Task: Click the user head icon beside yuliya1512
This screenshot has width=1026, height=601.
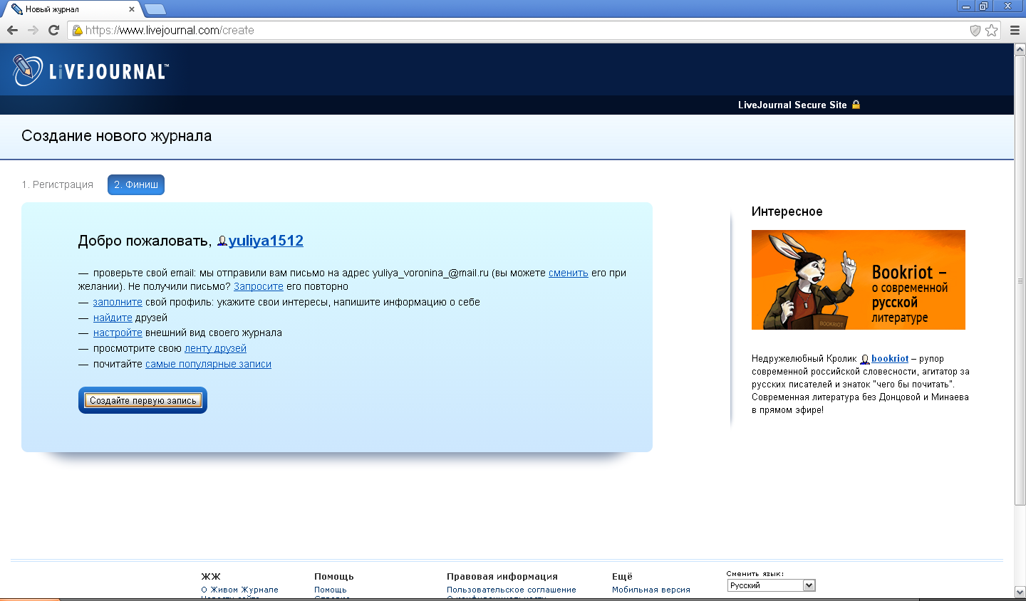Action: (x=222, y=241)
